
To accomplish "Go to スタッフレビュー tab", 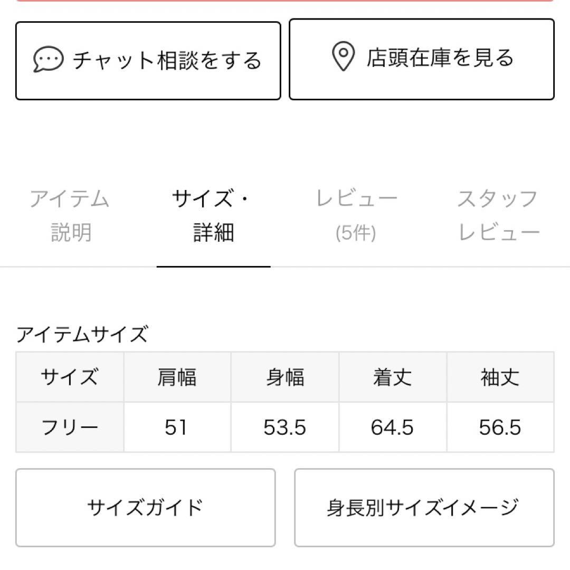I will click(x=498, y=215).
